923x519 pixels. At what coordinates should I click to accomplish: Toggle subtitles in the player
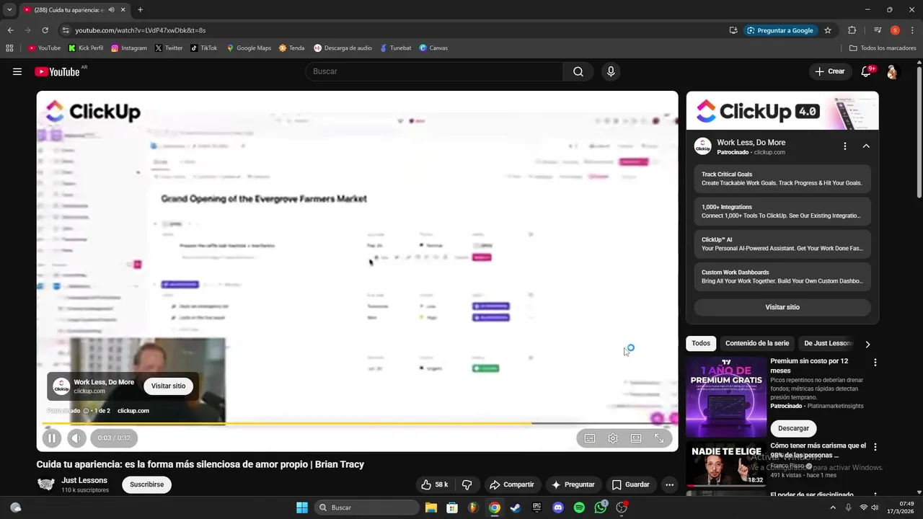590,438
